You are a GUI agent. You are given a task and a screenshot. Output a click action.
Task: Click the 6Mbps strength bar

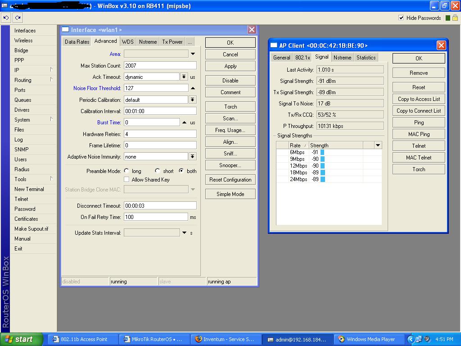[x=322, y=152]
